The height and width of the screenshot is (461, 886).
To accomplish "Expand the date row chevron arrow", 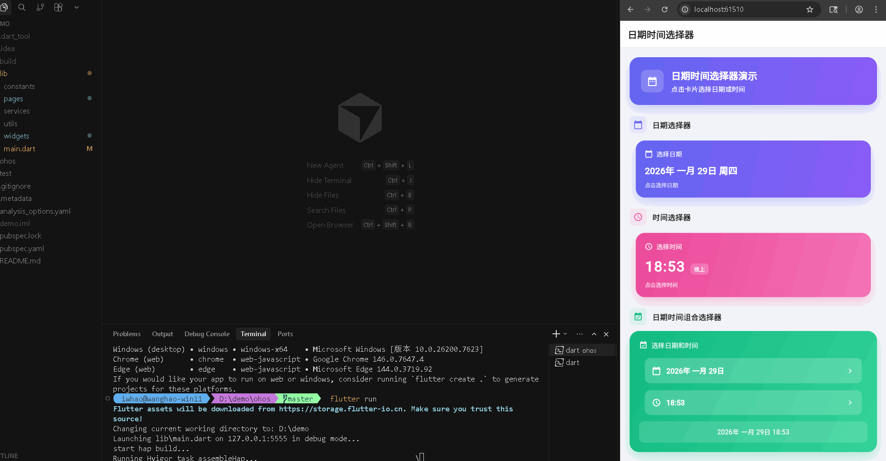I will tap(850, 371).
